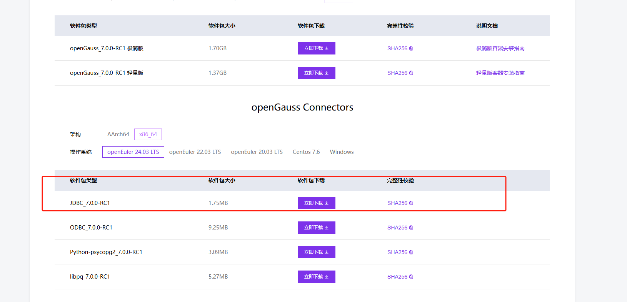Click the Python-psycopg2_7.0.0-RC1 package name
The width and height of the screenshot is (627, 302).
(106, 252)
